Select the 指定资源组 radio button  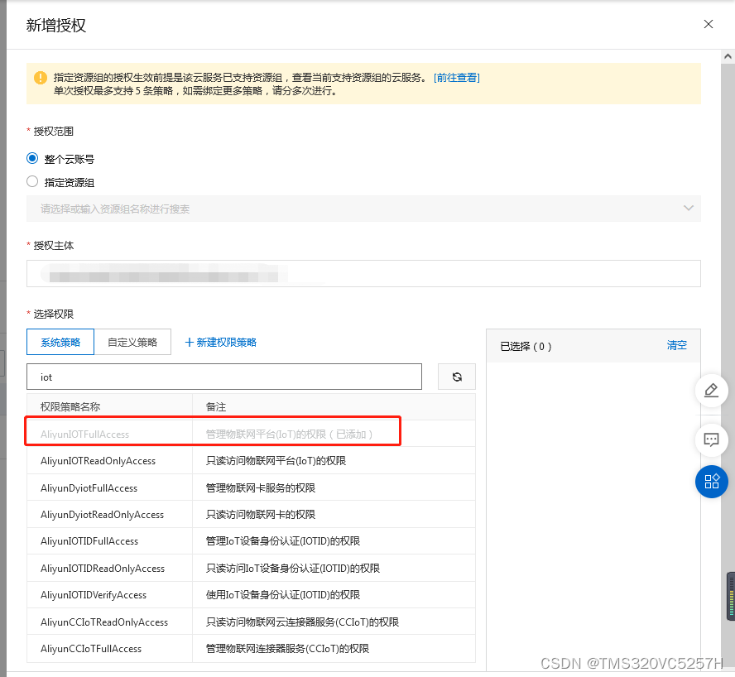[32, 181]
